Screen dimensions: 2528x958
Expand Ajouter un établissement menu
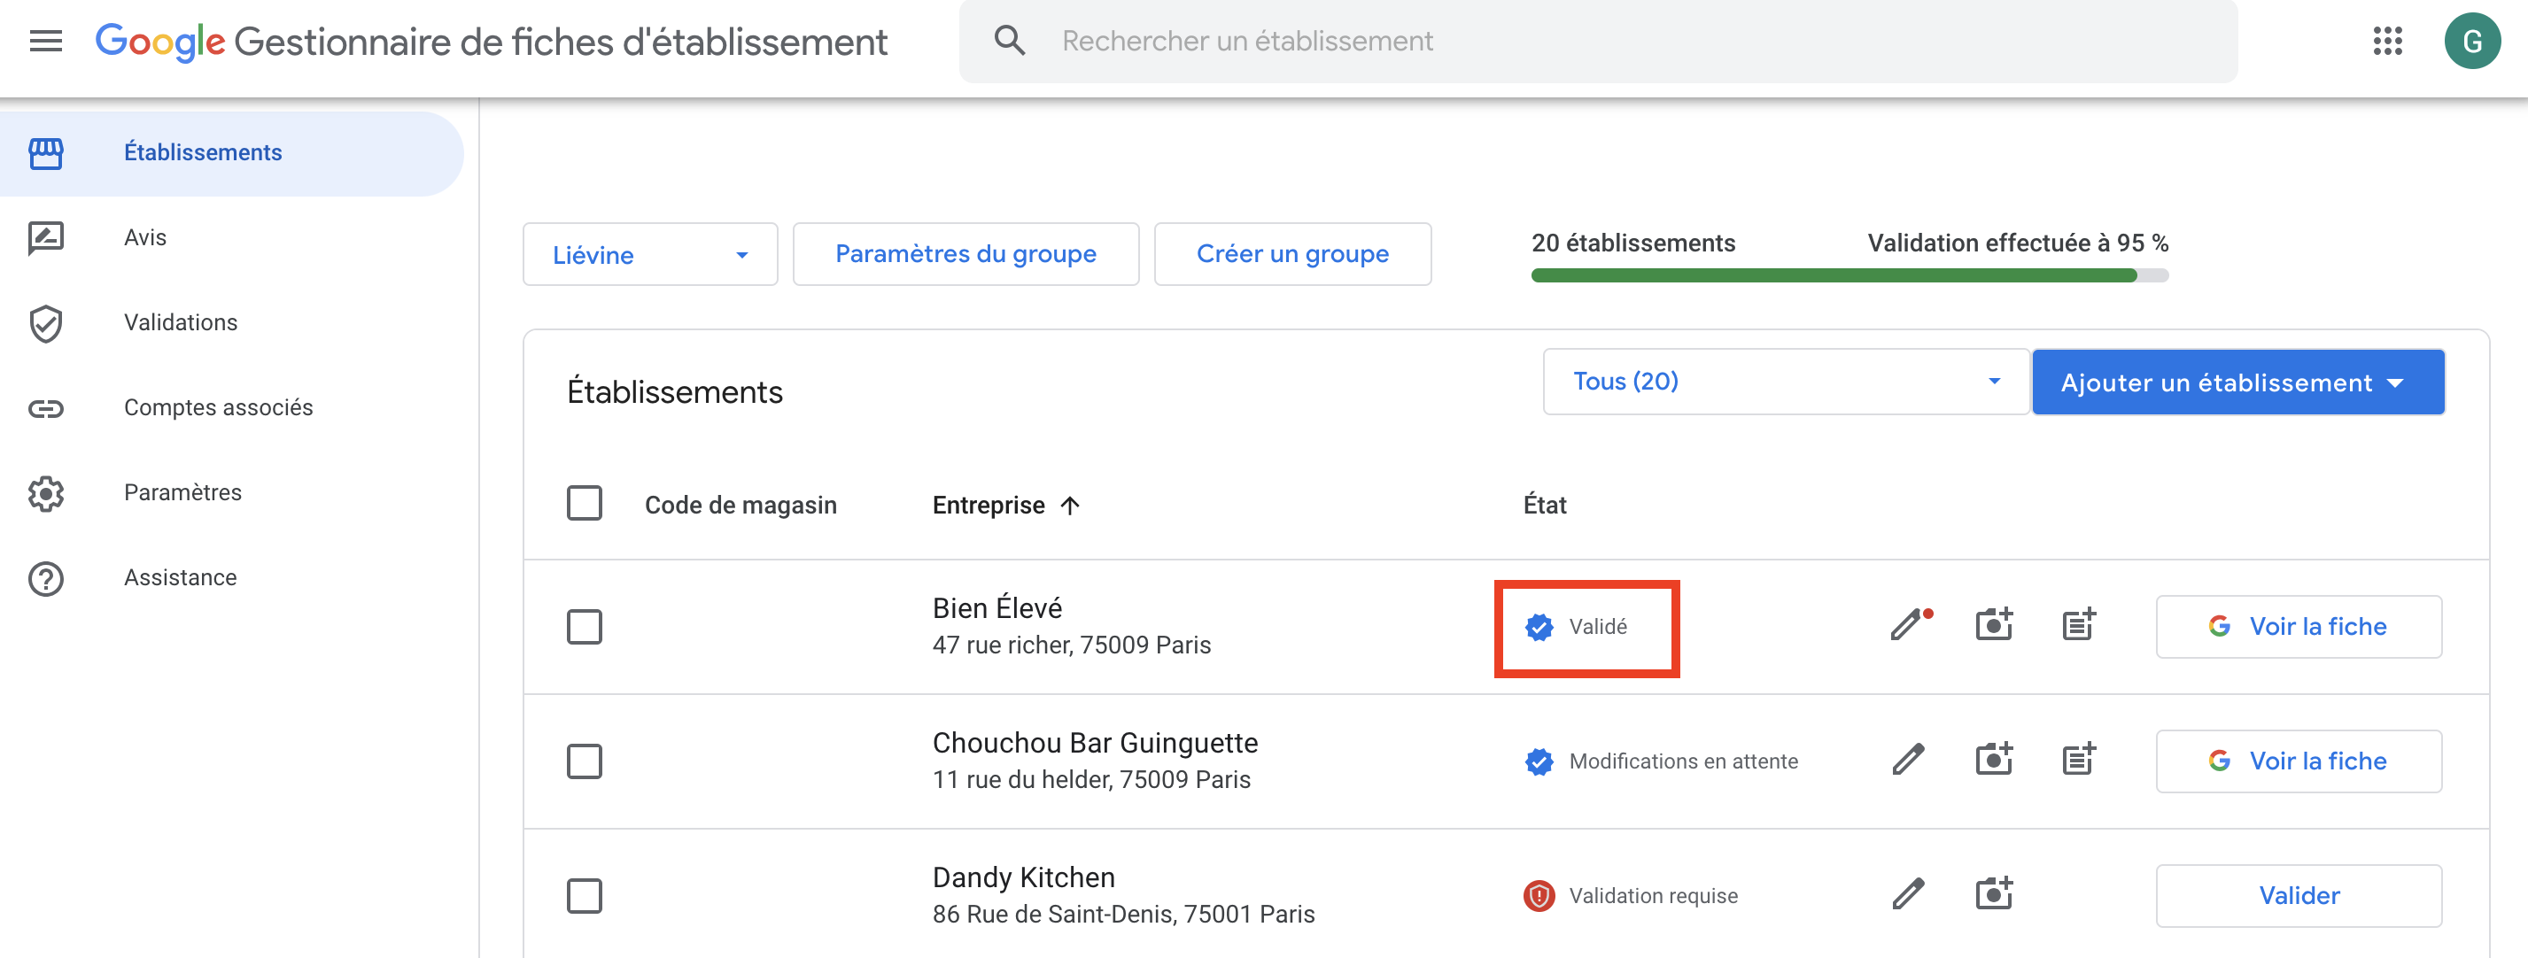(2237, 382)
